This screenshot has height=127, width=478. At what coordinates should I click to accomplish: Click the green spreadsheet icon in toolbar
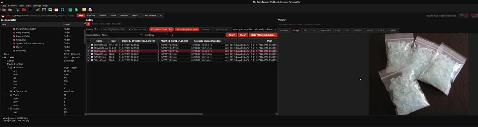click(x=76, y=10)
